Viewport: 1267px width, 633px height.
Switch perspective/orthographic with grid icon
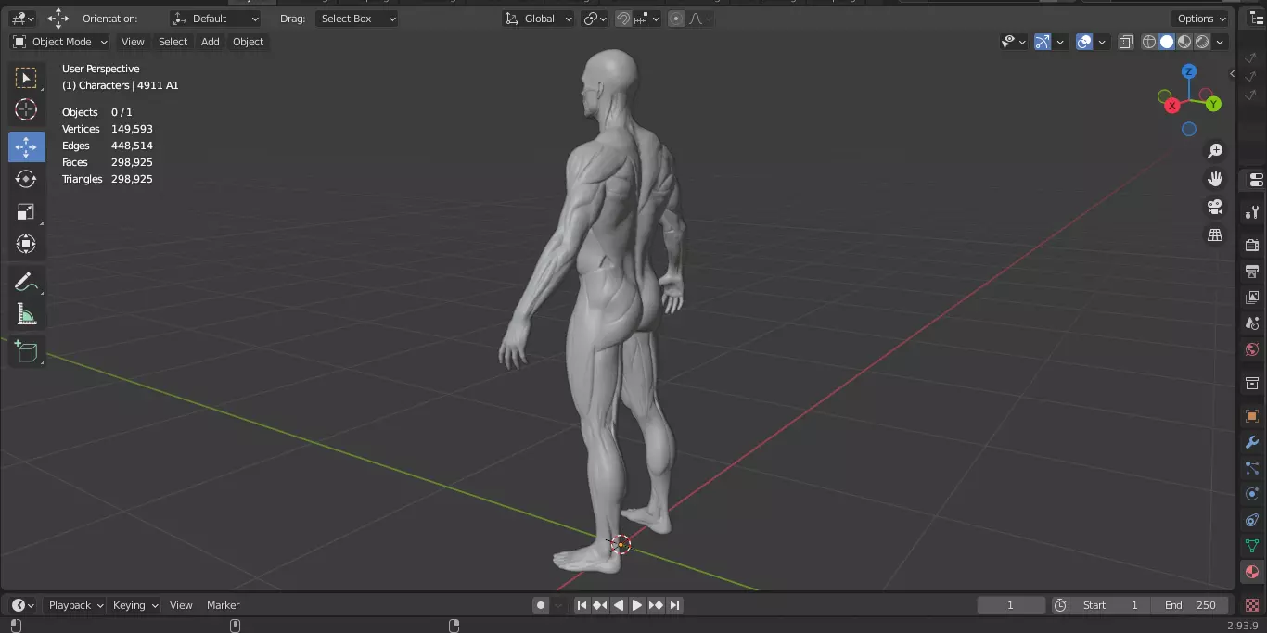[1215, 235]
